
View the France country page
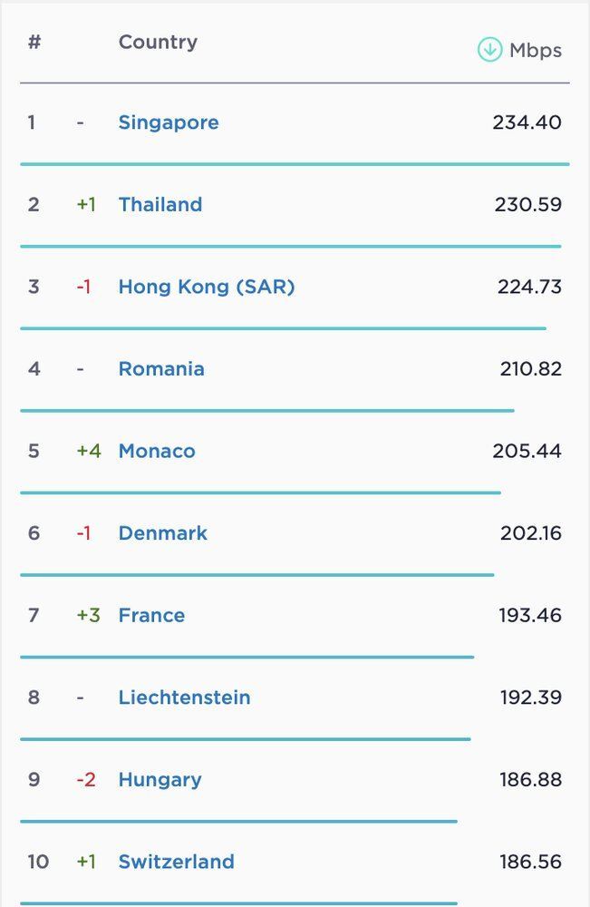[x=151, y=615]
